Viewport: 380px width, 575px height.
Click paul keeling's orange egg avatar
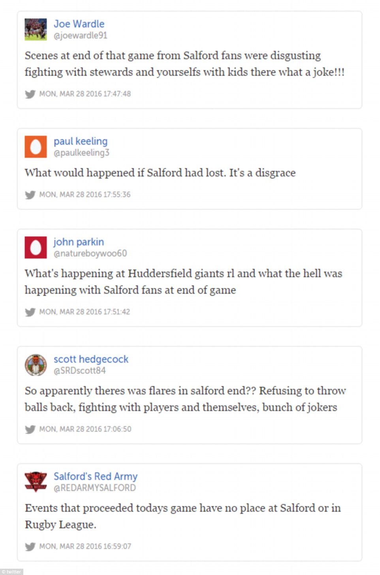coord(36,147)
